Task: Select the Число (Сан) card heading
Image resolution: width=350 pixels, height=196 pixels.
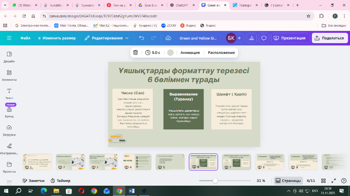Action: point(133,93)
